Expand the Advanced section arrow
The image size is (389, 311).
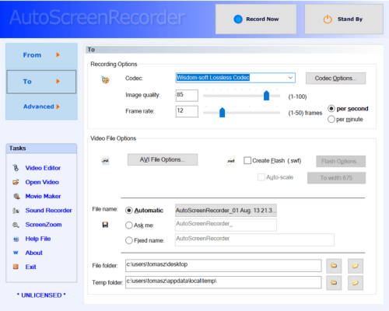[58, 107]
